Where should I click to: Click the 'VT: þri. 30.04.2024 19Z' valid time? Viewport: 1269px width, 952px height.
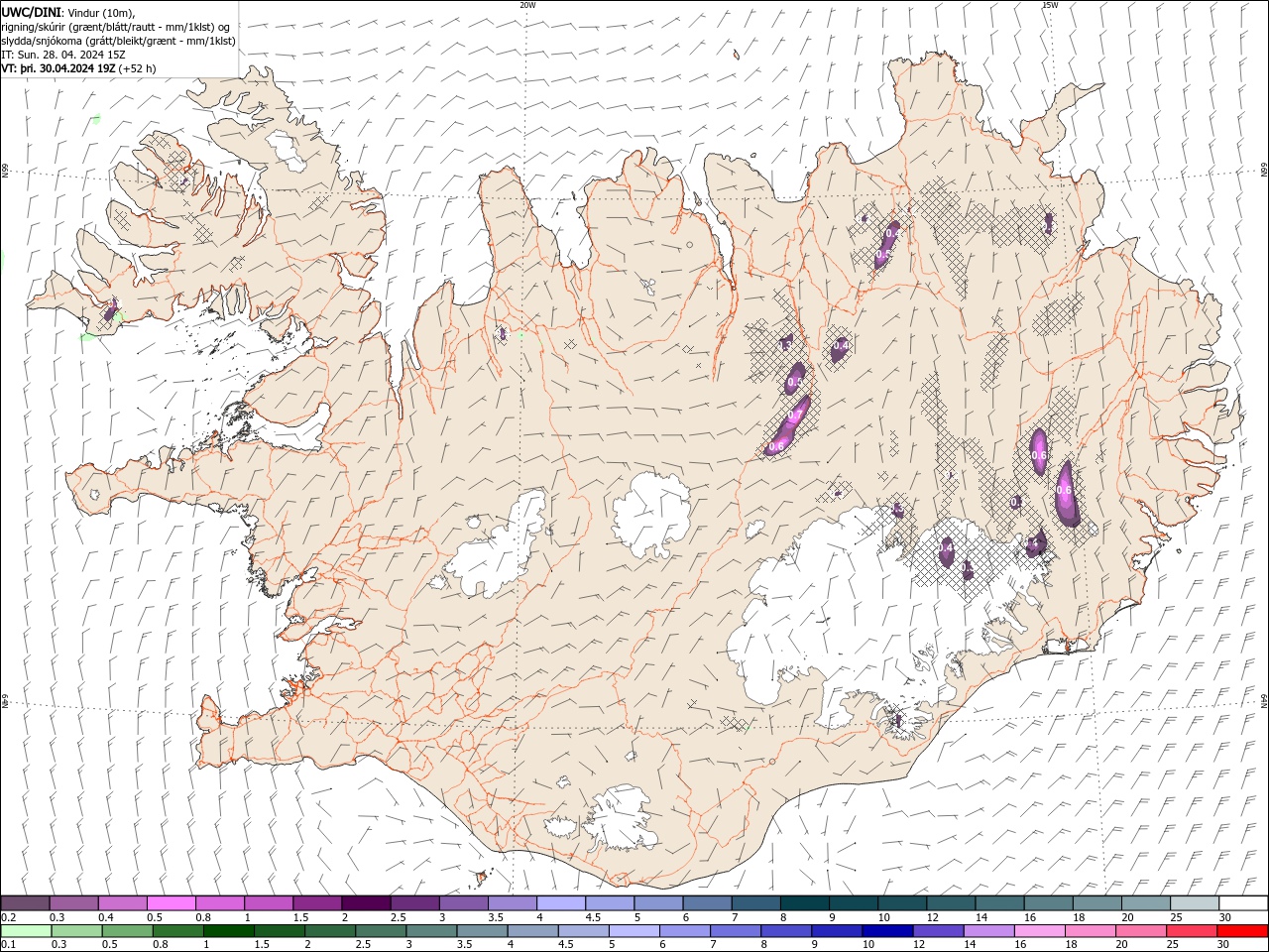pos(58,68)
